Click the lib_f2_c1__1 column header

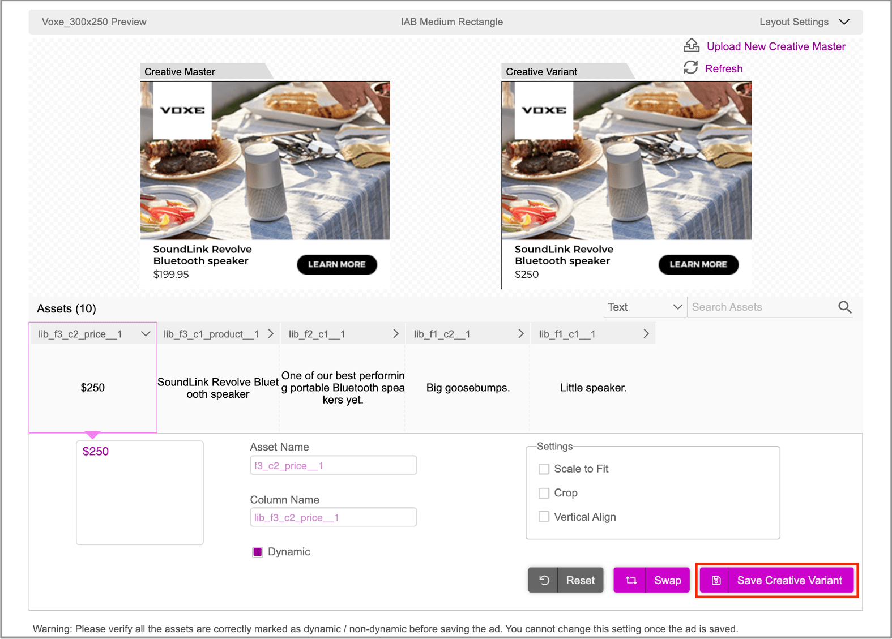(343, 334)
